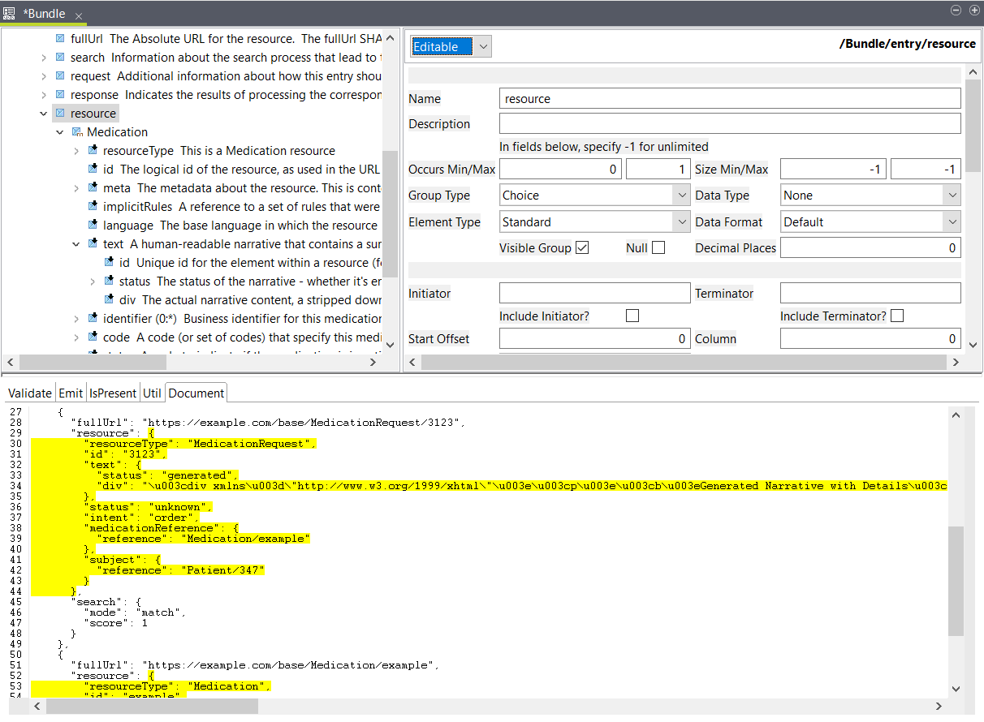Check the Include Initiator checkbox
The height and width of the screenshot is (722, 984).
[x=632, y=316]
